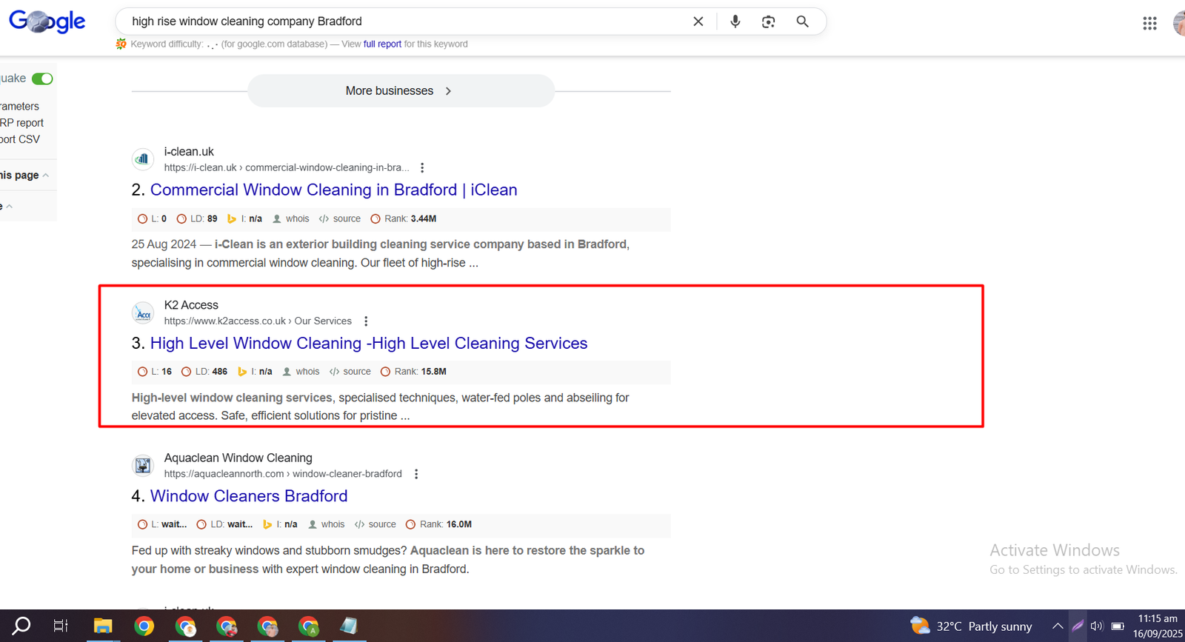Click the search magnifier button

pos(802,21)
